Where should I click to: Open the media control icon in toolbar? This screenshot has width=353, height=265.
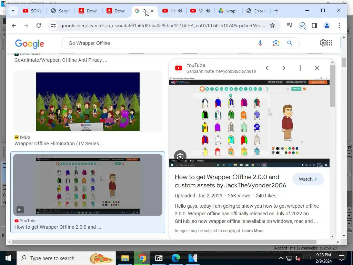(290, 26)
